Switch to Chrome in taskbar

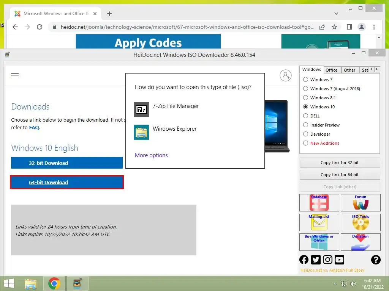click(x=54, y=283)
